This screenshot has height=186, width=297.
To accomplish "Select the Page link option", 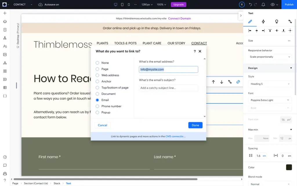I will [x=97, y=69].
